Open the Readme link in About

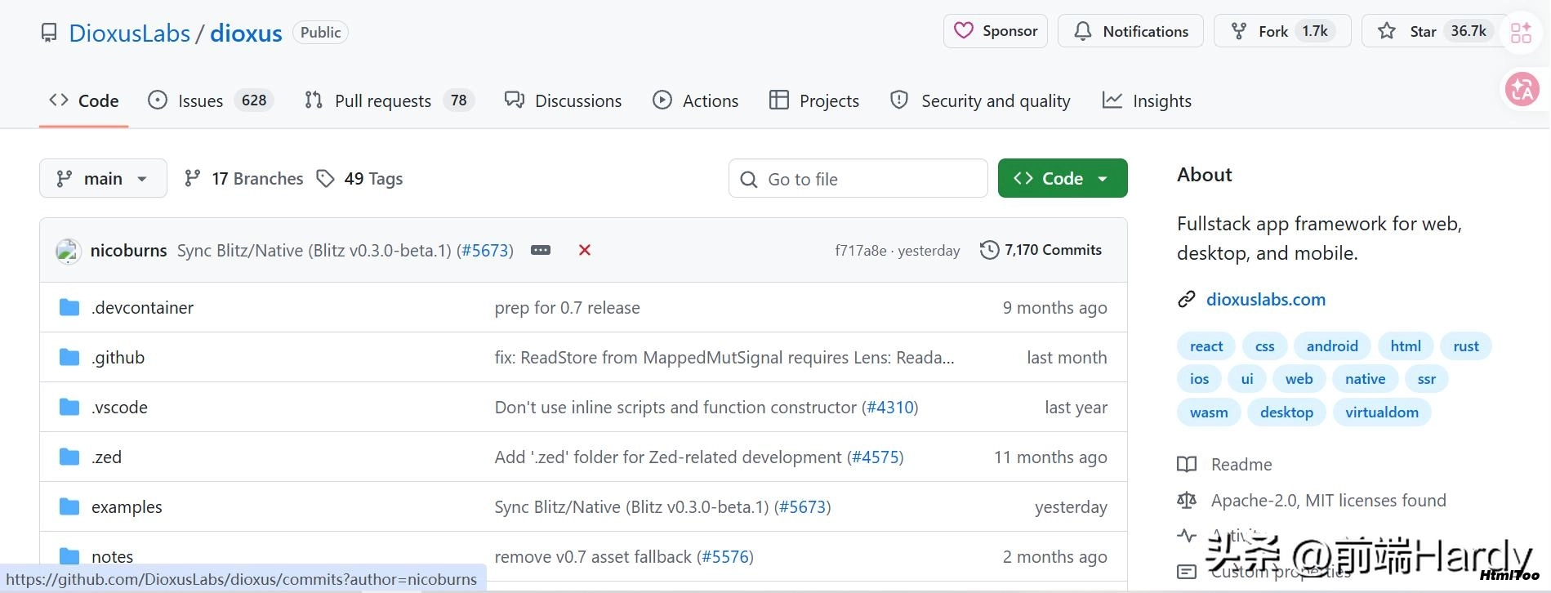[1225, 465]
